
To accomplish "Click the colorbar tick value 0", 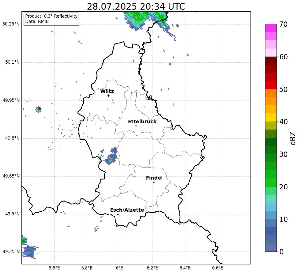I will [281, 252].
